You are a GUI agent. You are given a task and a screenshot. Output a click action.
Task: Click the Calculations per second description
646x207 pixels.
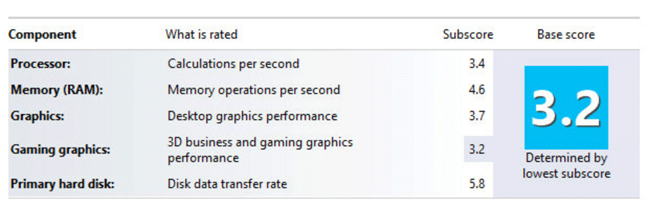pos(234,64)
